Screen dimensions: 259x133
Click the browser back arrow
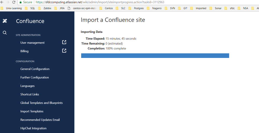tap(2, 2)
